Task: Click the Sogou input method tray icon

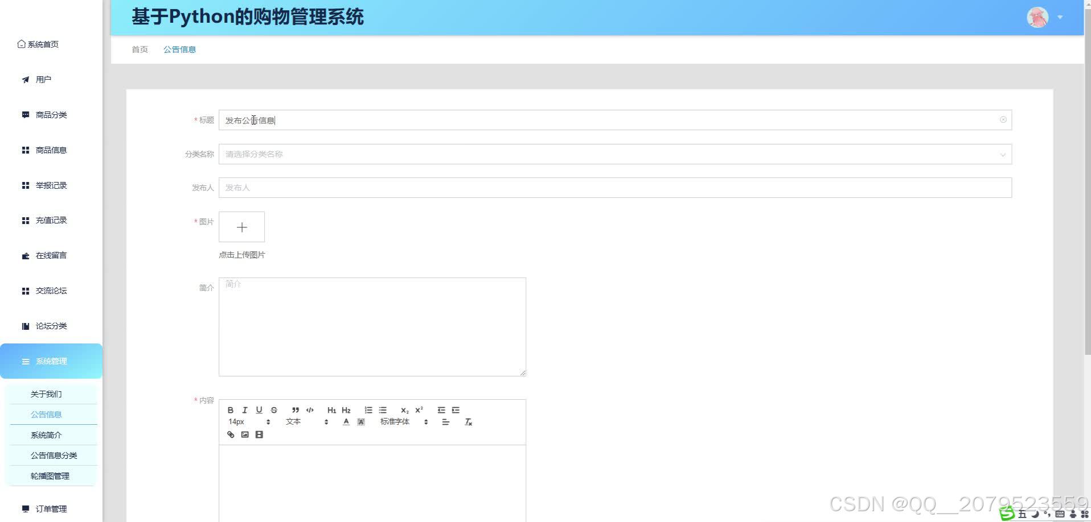Action: coord(1007,513)
